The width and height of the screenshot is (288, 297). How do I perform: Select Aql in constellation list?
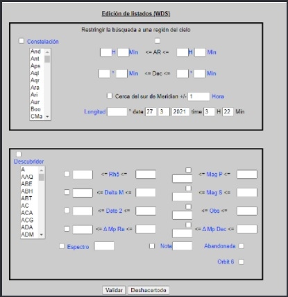[x=35, y=73]
